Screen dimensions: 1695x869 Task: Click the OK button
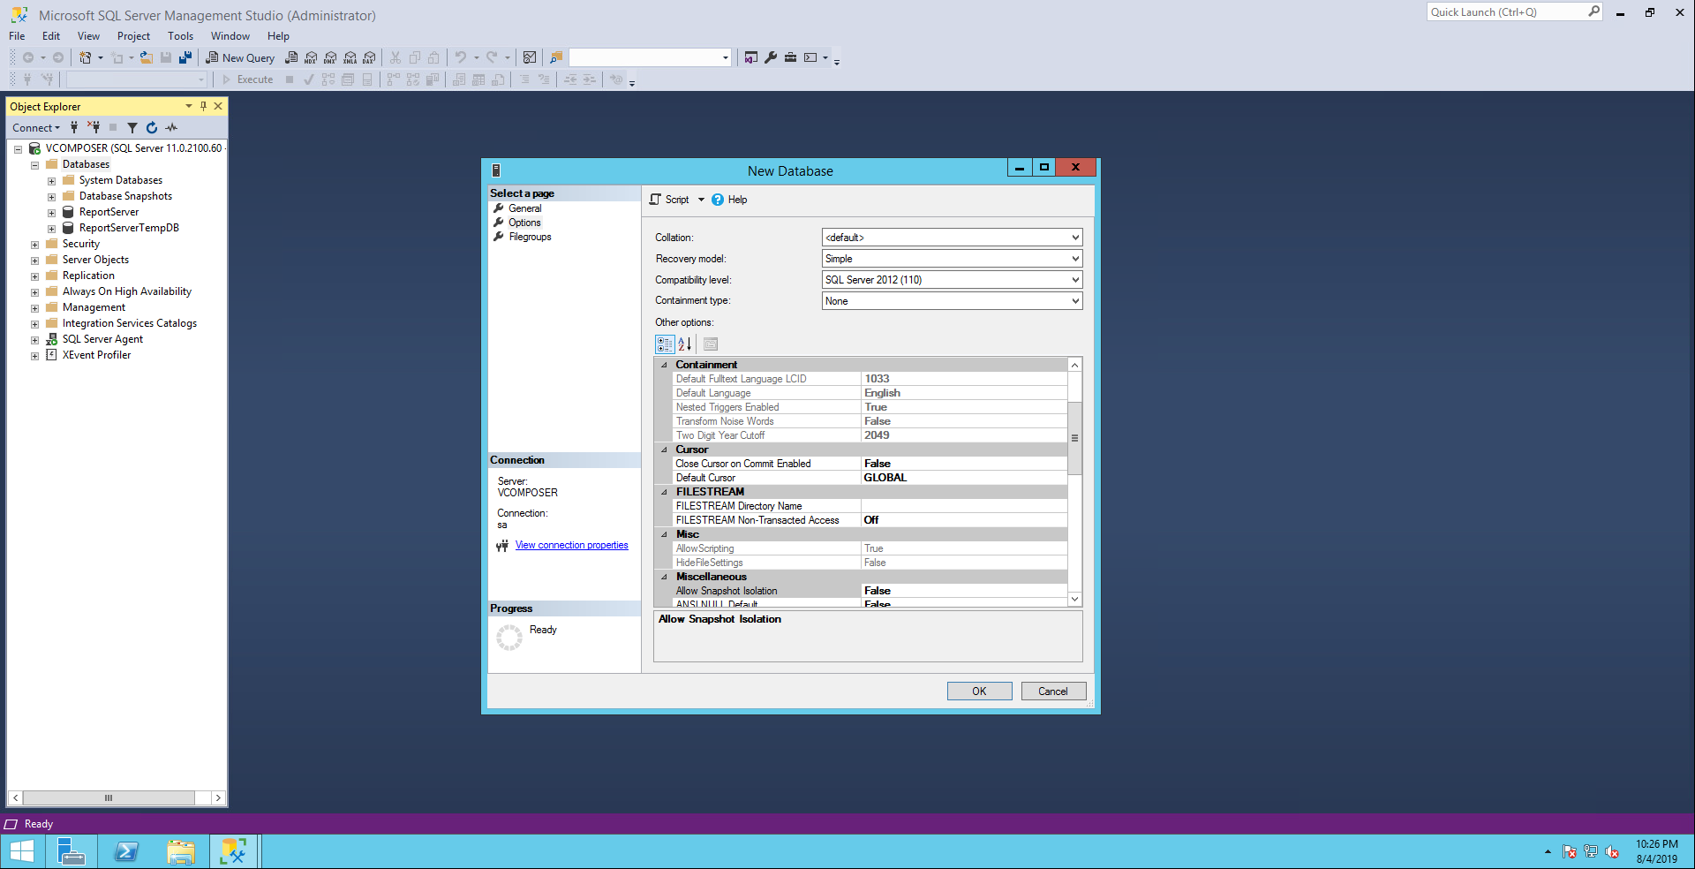point(979,691)
